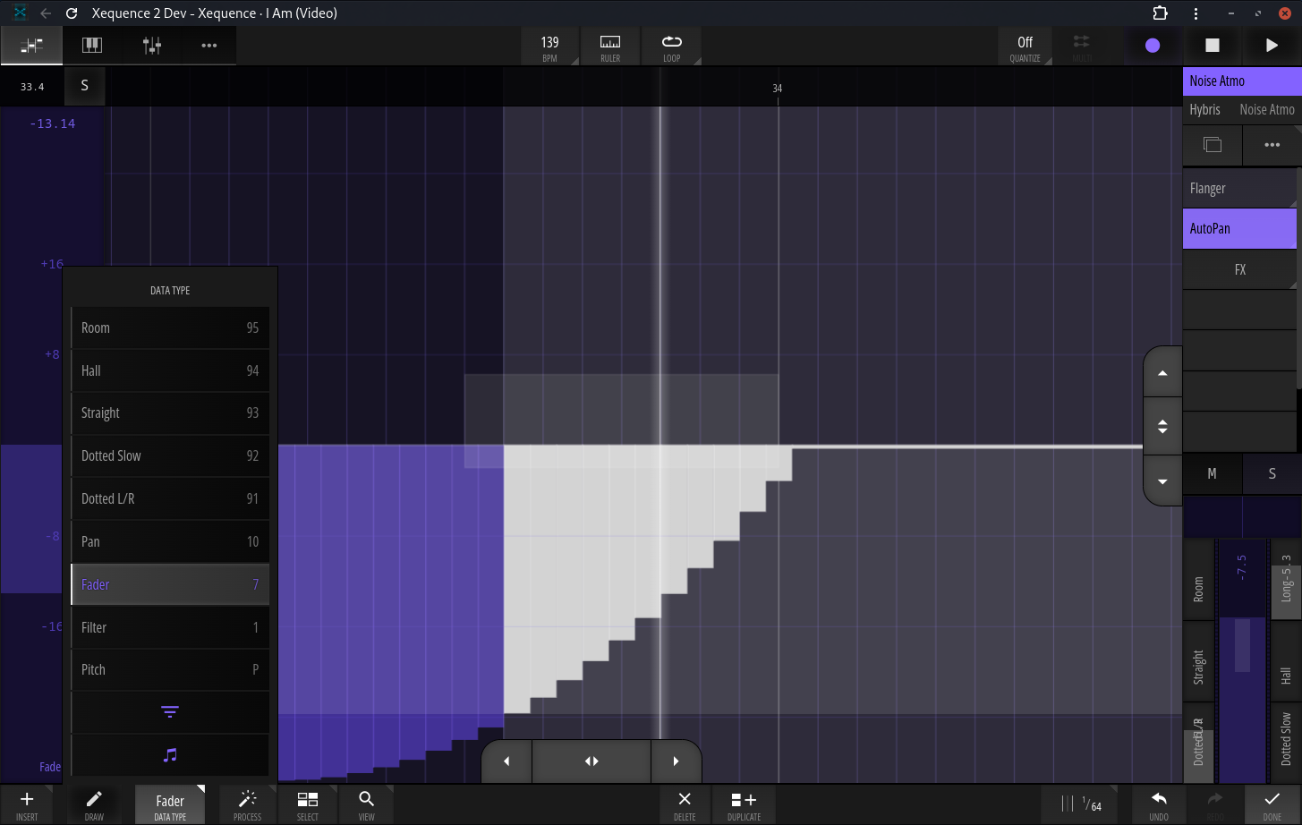Open the Quantize dropdown
This screenshot has width=1302, height=825.
[1025, 47]
